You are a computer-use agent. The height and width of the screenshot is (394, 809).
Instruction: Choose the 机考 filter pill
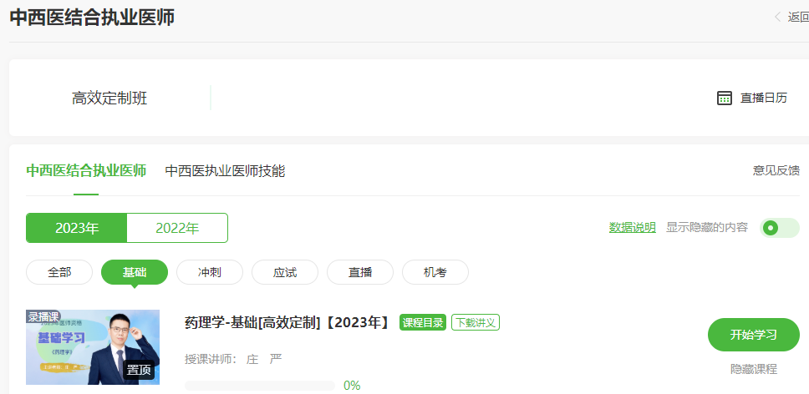(435, 272)
